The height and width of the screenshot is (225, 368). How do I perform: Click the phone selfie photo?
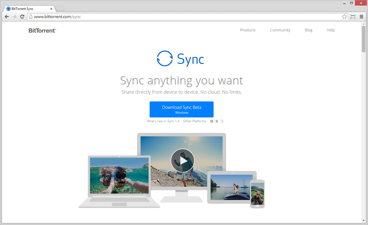(257, 194)
